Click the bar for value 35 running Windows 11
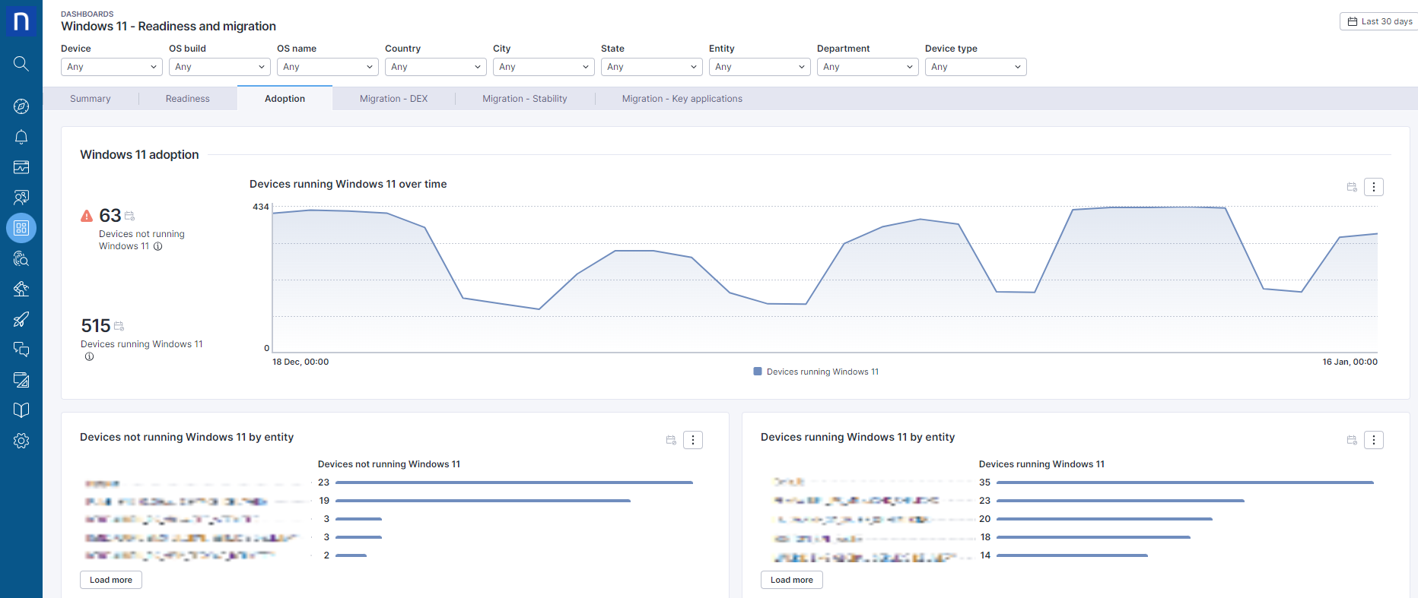The width and height of the screenshot is (1418, 598). pyautogui.click(x=1185, y=483)
